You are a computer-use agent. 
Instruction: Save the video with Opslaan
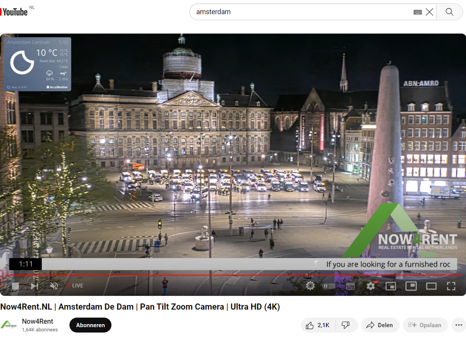pos(425,325)
